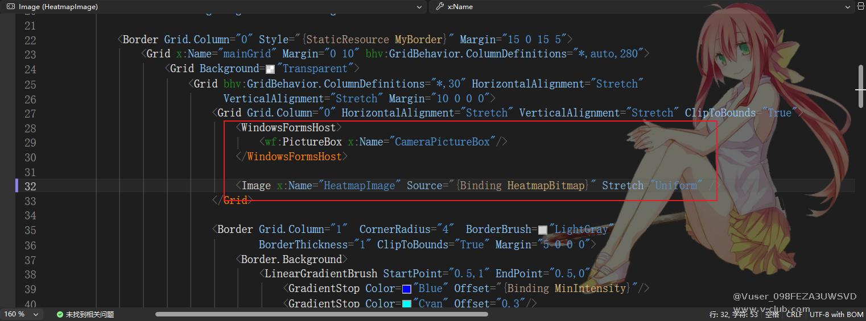Click the wrench icon beside x:Name
Viewport: 866px width, 321px height.
point(439,7)
